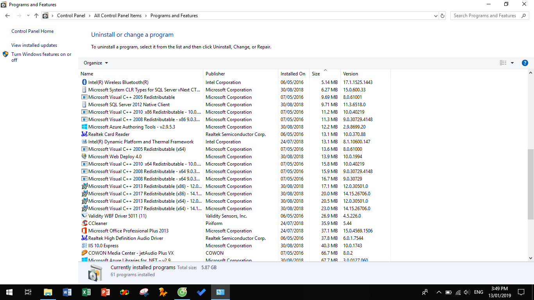Open the Windows Start menu
534x300 pixels.
[9, 292]
